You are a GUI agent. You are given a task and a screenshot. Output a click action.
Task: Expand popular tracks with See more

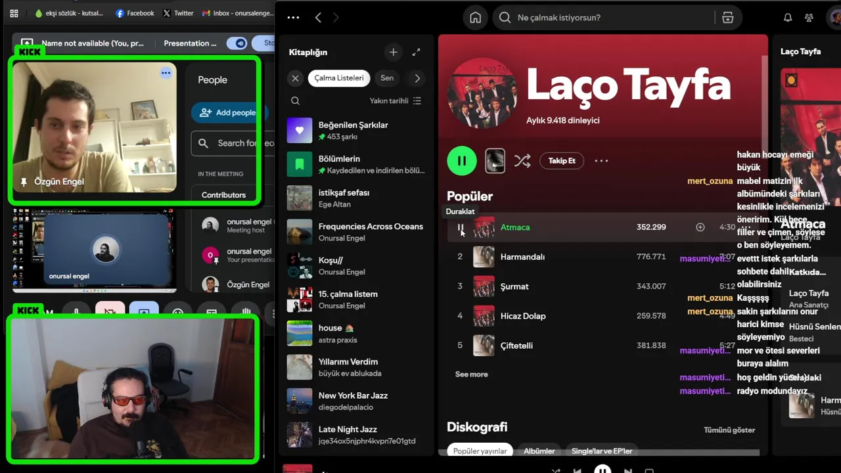(472, 374)
